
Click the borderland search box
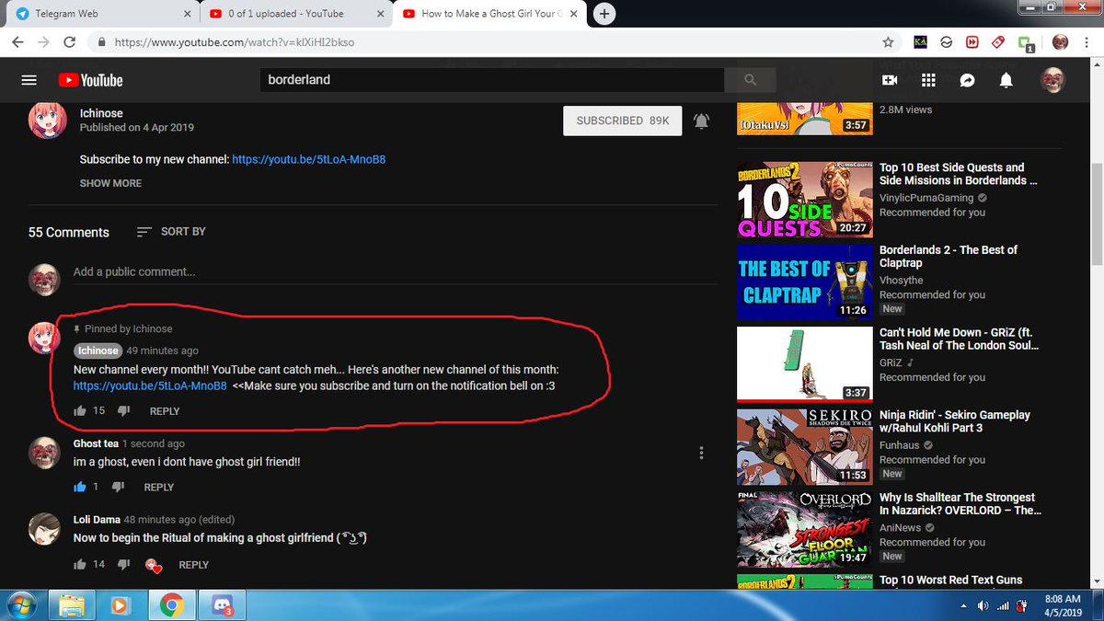pyautogui.click(x=491, y=80)
